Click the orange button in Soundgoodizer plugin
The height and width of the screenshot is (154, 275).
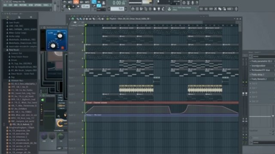[x=62, y=47]
